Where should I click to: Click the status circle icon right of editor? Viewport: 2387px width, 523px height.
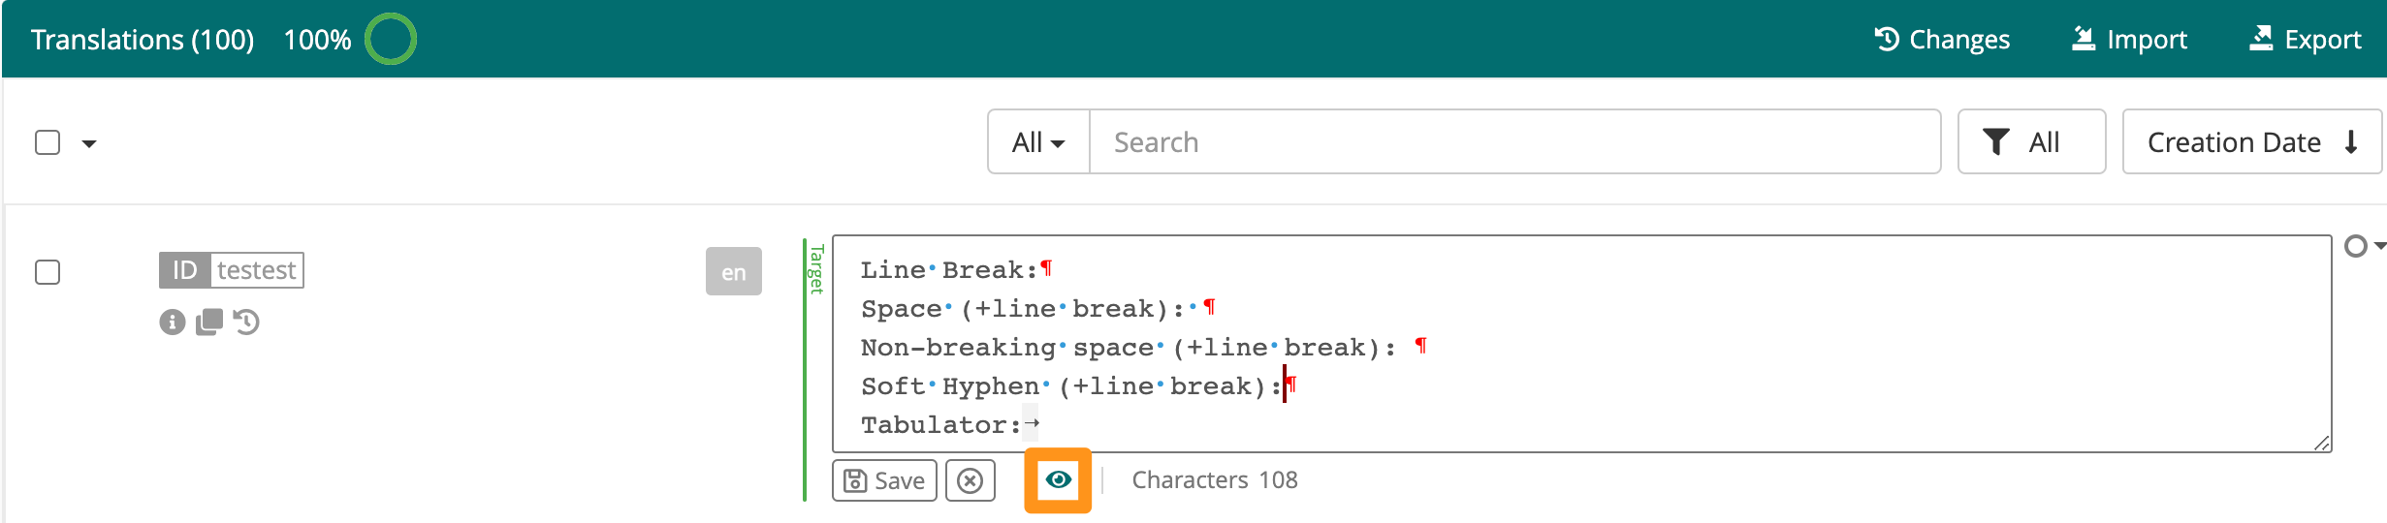click(2355, 246)
